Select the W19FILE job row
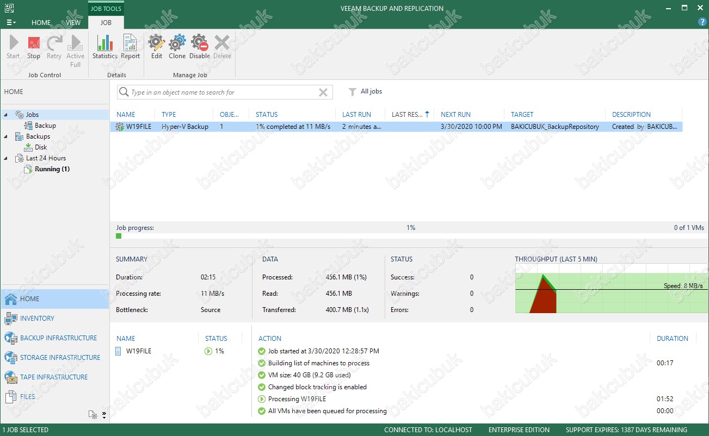Viewport: 709px width, 436px height. [x=397, y=127]
